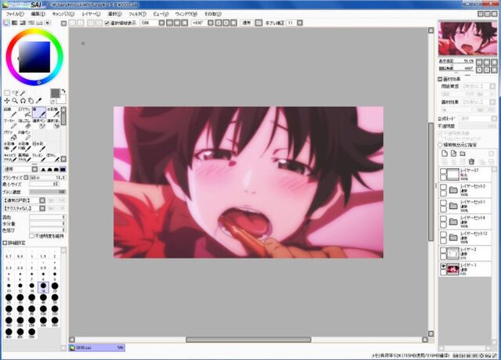Open the 選択 (Select) menu
The width and height of the screenshot is (501, 360).
[x=114, y=14]
